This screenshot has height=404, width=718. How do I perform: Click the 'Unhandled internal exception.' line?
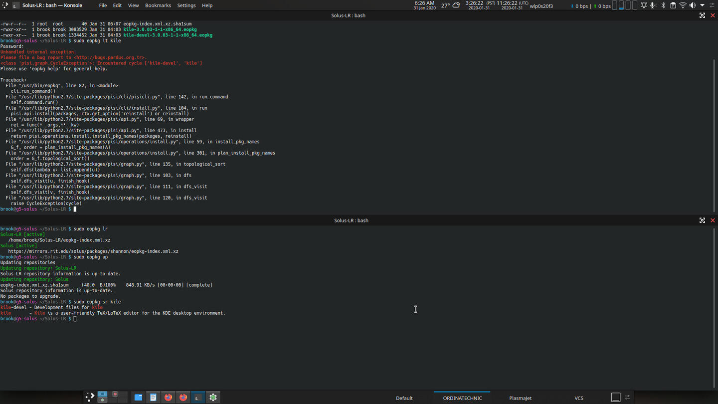(38, 52)
